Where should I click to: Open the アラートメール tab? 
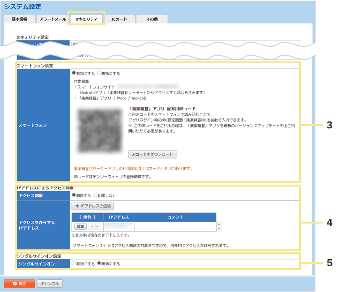[x=53, y=19]
